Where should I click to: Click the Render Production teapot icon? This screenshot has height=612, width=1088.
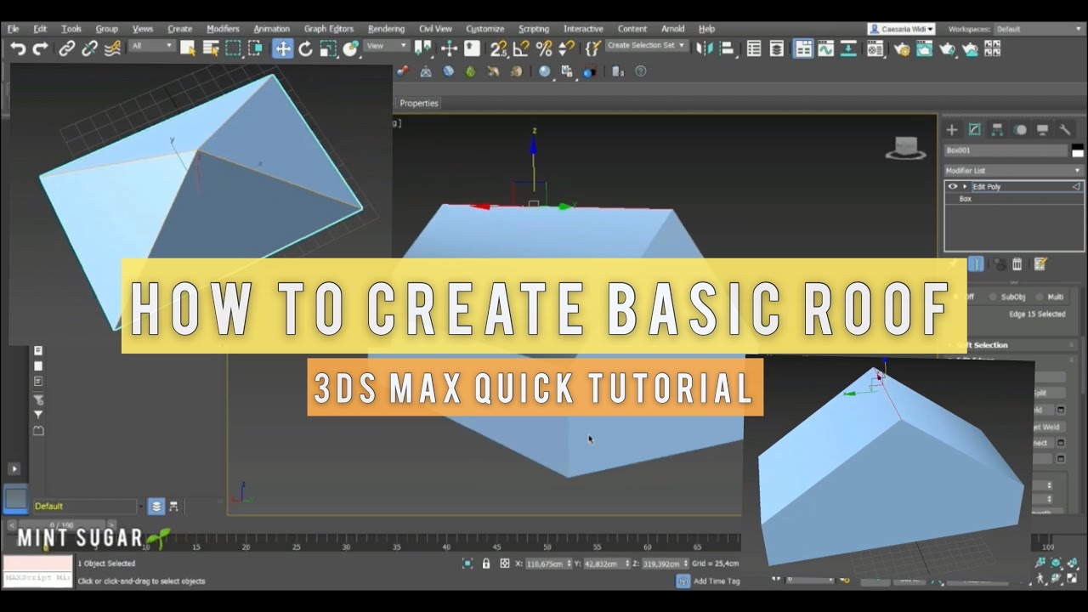[947, 48]
